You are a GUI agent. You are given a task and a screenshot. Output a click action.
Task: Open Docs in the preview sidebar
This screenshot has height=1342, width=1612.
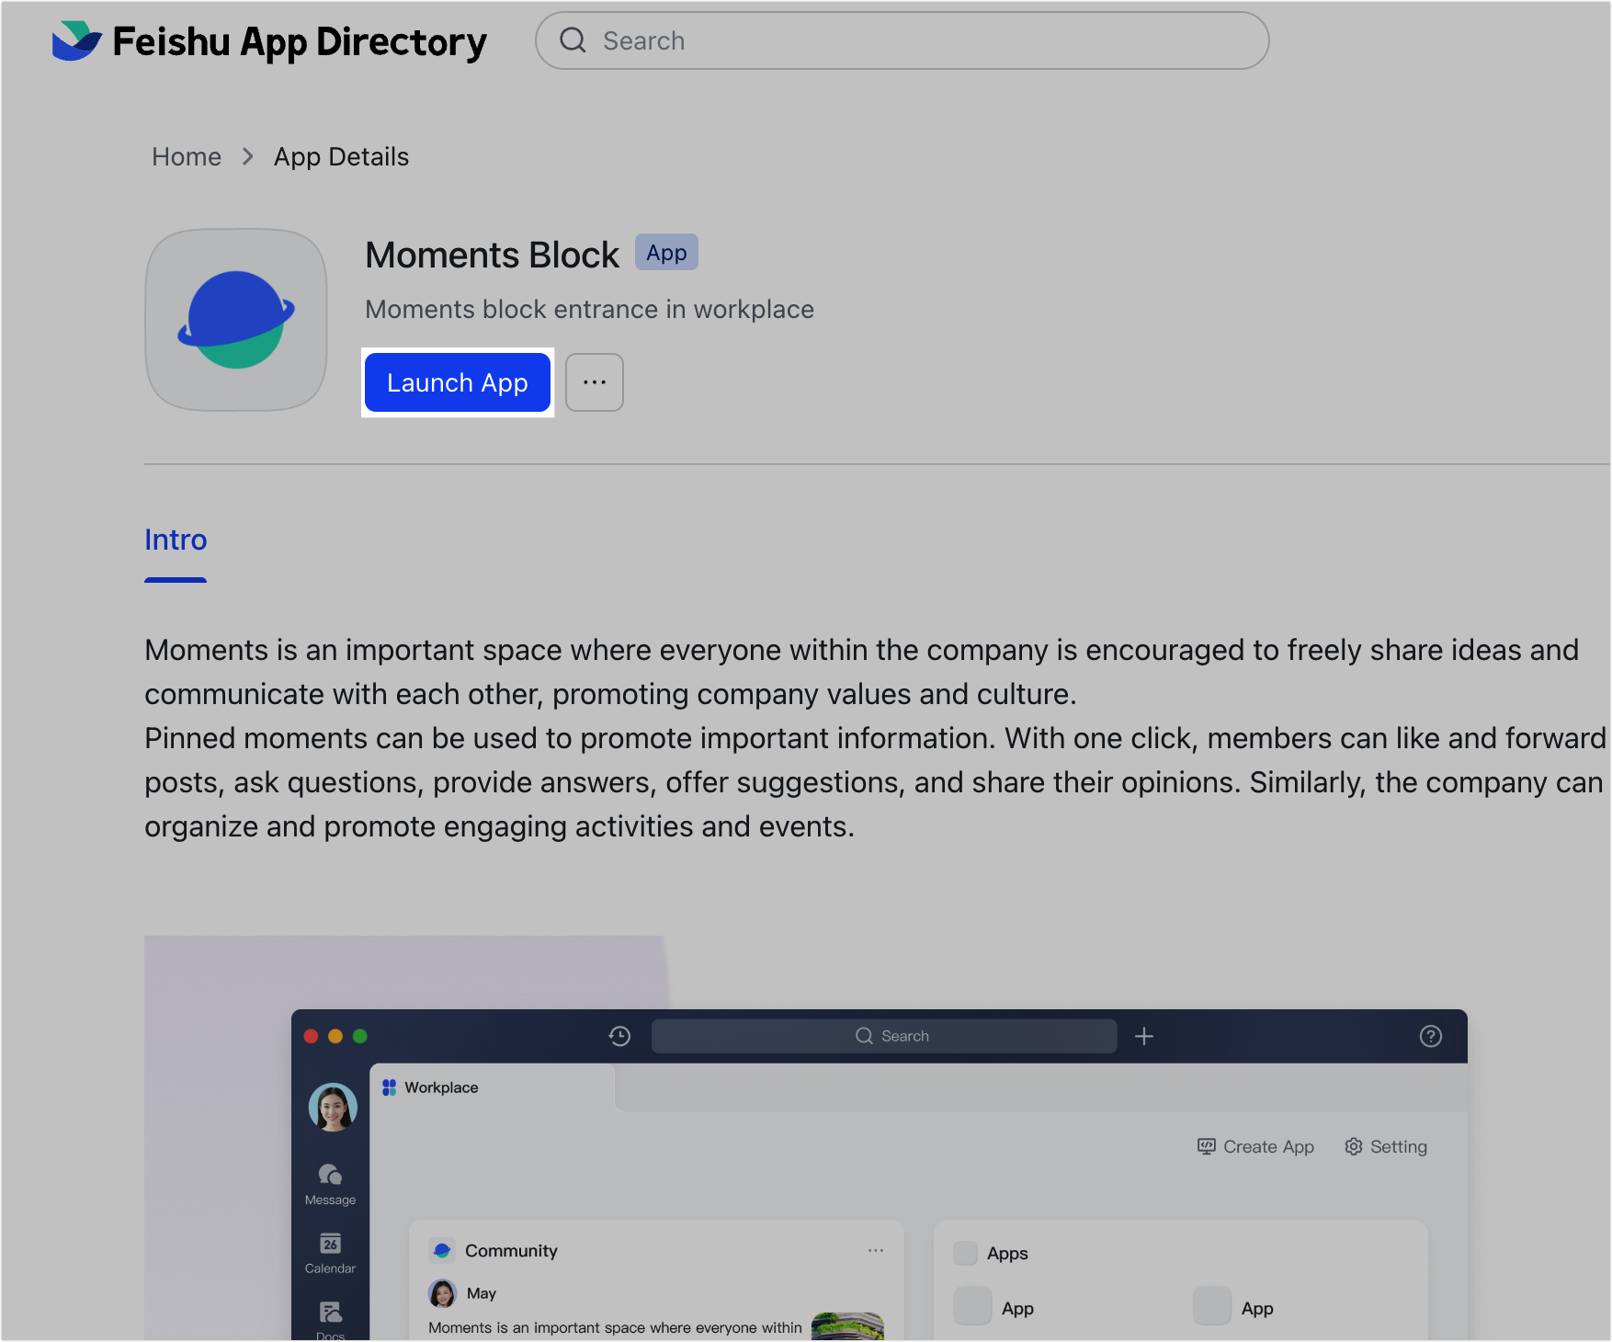(330, 1320)
